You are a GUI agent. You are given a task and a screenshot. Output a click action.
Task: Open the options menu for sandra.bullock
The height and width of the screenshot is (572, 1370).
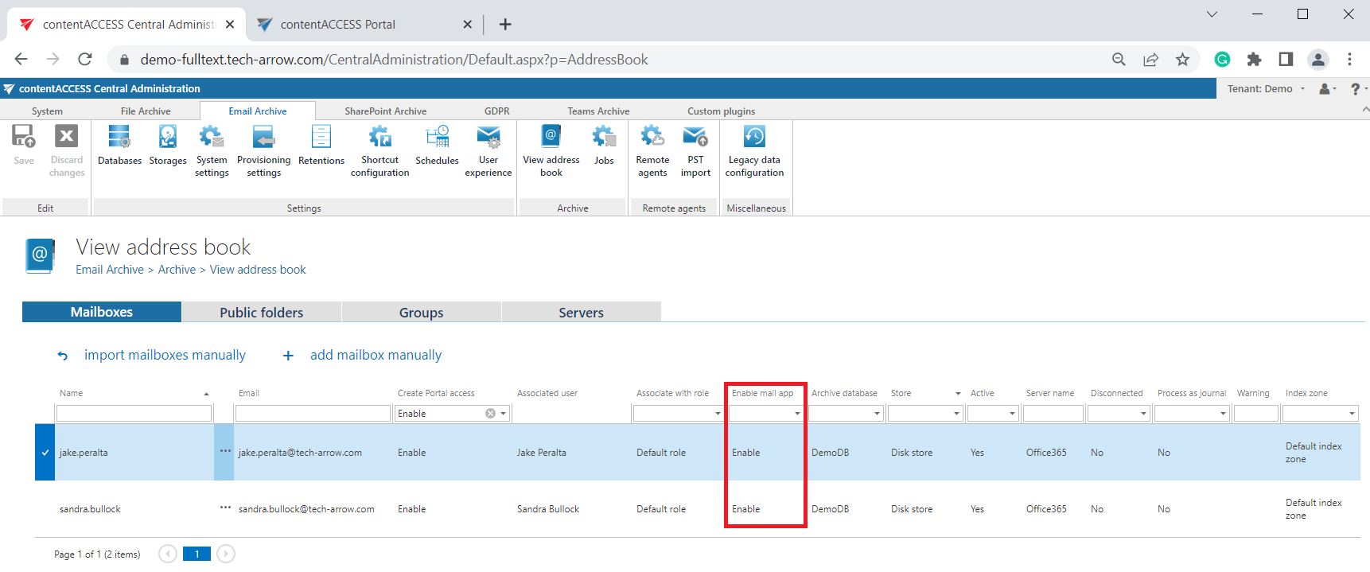(225, 508)
